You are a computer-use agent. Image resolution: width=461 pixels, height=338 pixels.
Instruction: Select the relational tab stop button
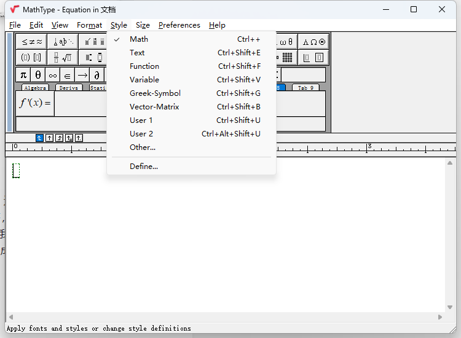pos(69,138)
